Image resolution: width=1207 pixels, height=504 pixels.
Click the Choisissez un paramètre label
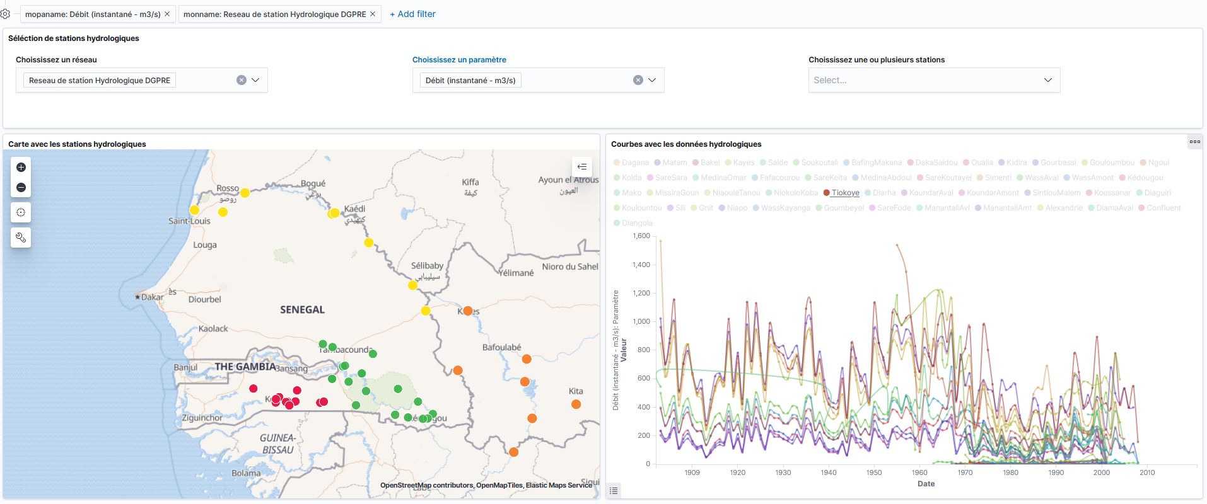459,60
